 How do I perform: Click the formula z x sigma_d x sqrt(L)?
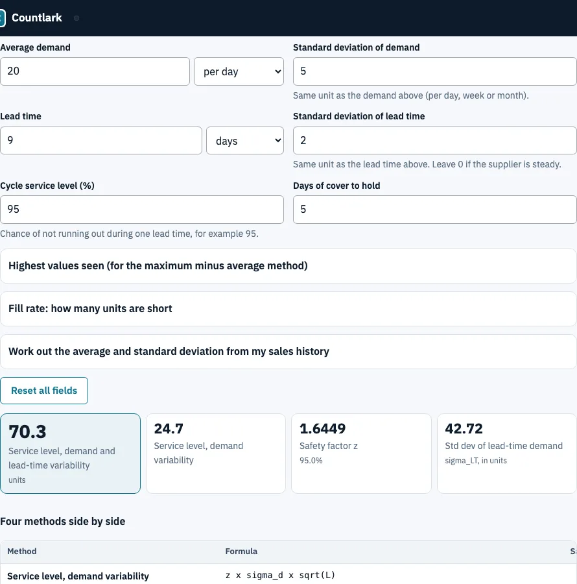(280, 576)
